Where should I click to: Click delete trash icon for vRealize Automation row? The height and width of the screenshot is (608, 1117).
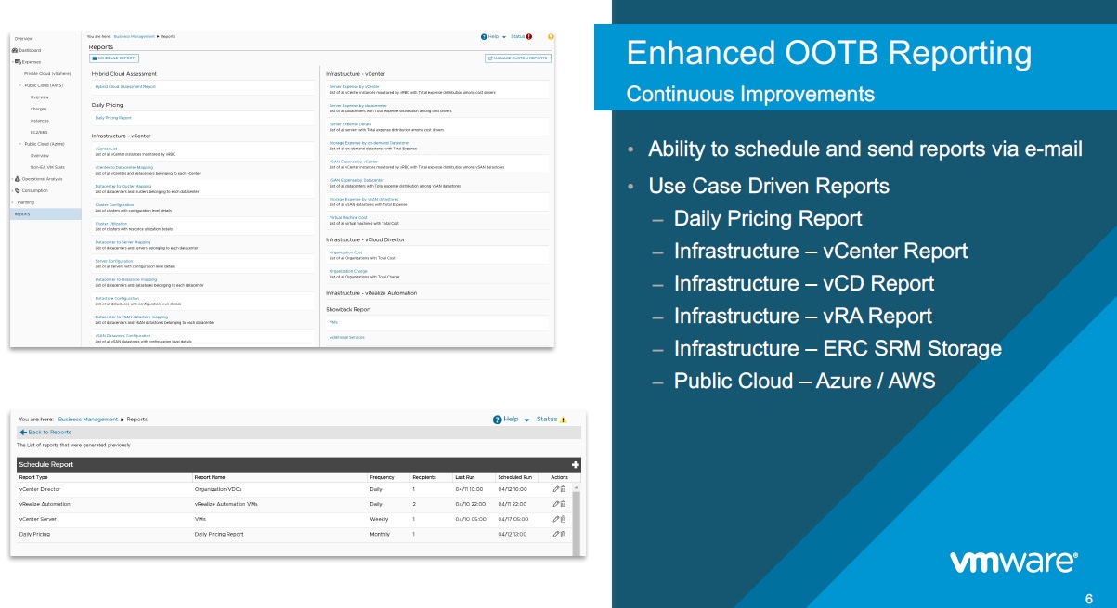(563, 504)
